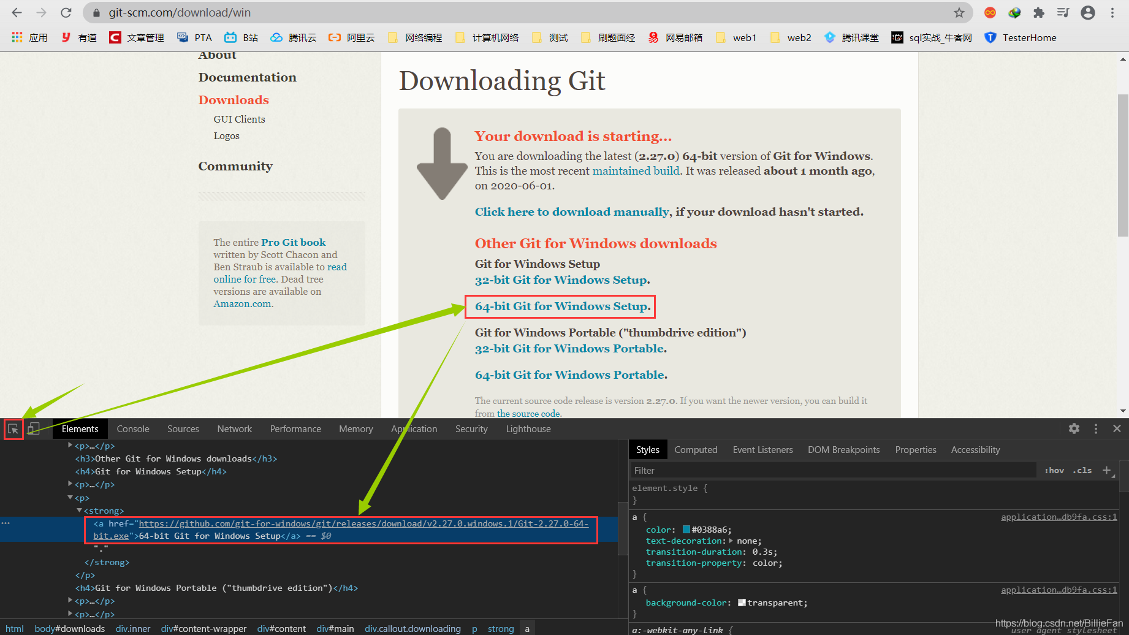1129x635 pixels.
Task: Click here to download manually link
Action: 572,211
